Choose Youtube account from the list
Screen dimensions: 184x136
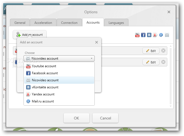[59, 66]
